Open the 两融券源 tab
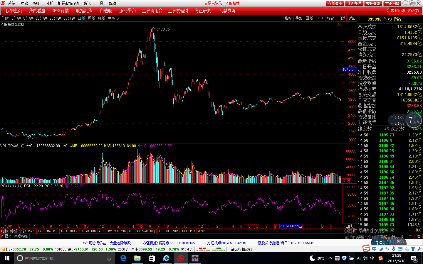Image resolution: width=423 pixels, height=264 pixels. 227,11
